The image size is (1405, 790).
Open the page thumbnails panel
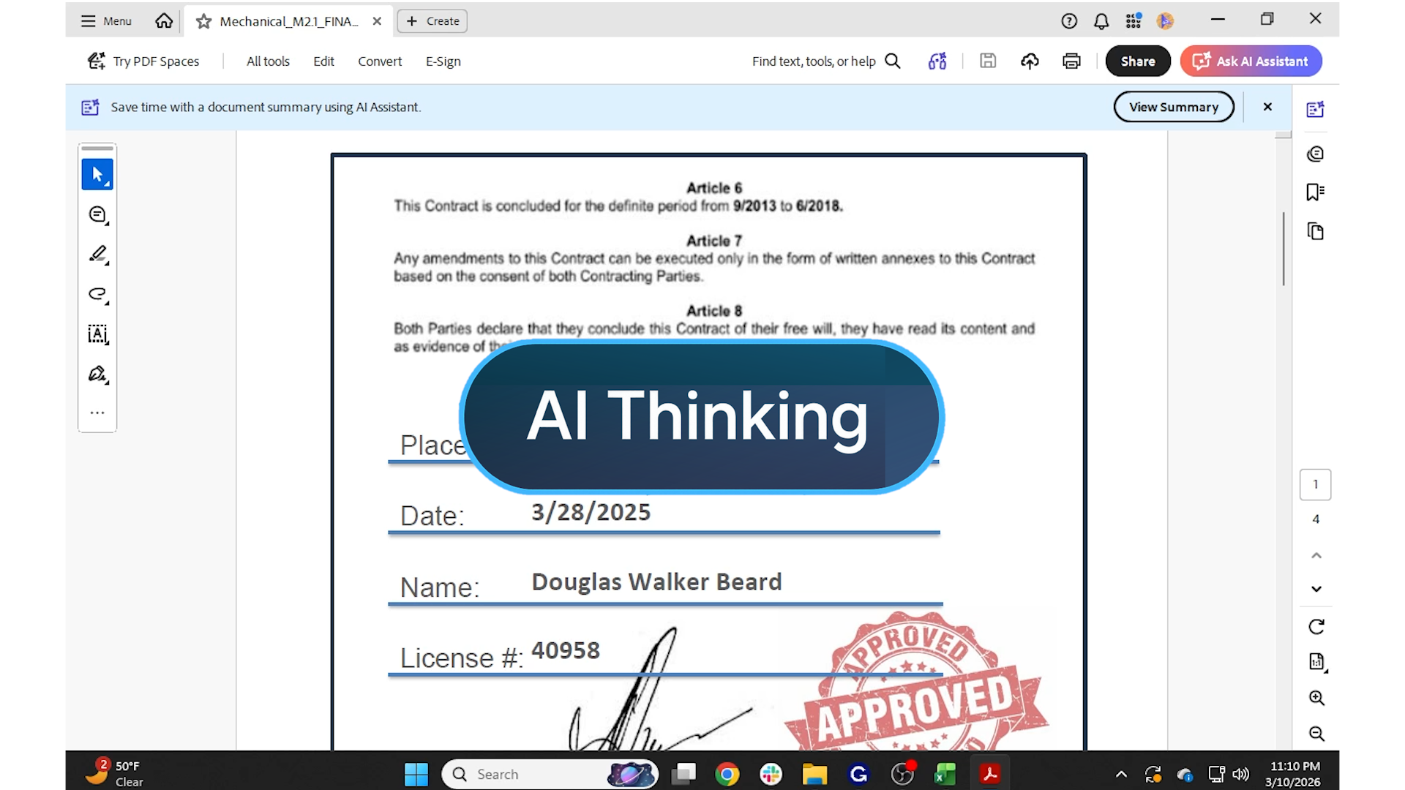[1316, 232]
